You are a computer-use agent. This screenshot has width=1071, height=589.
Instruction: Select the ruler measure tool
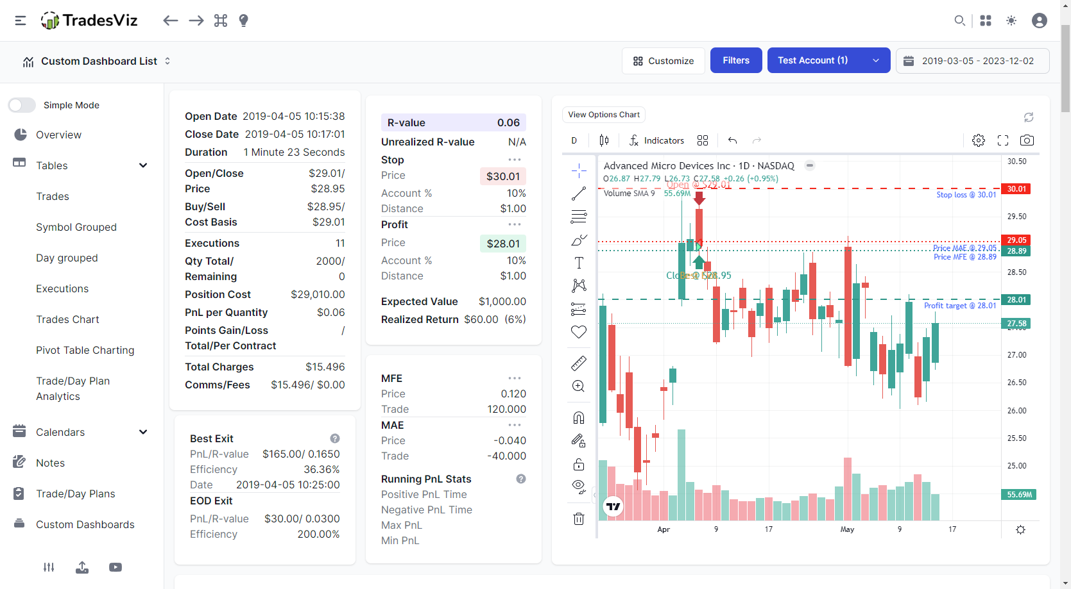(x=579, y=363)
